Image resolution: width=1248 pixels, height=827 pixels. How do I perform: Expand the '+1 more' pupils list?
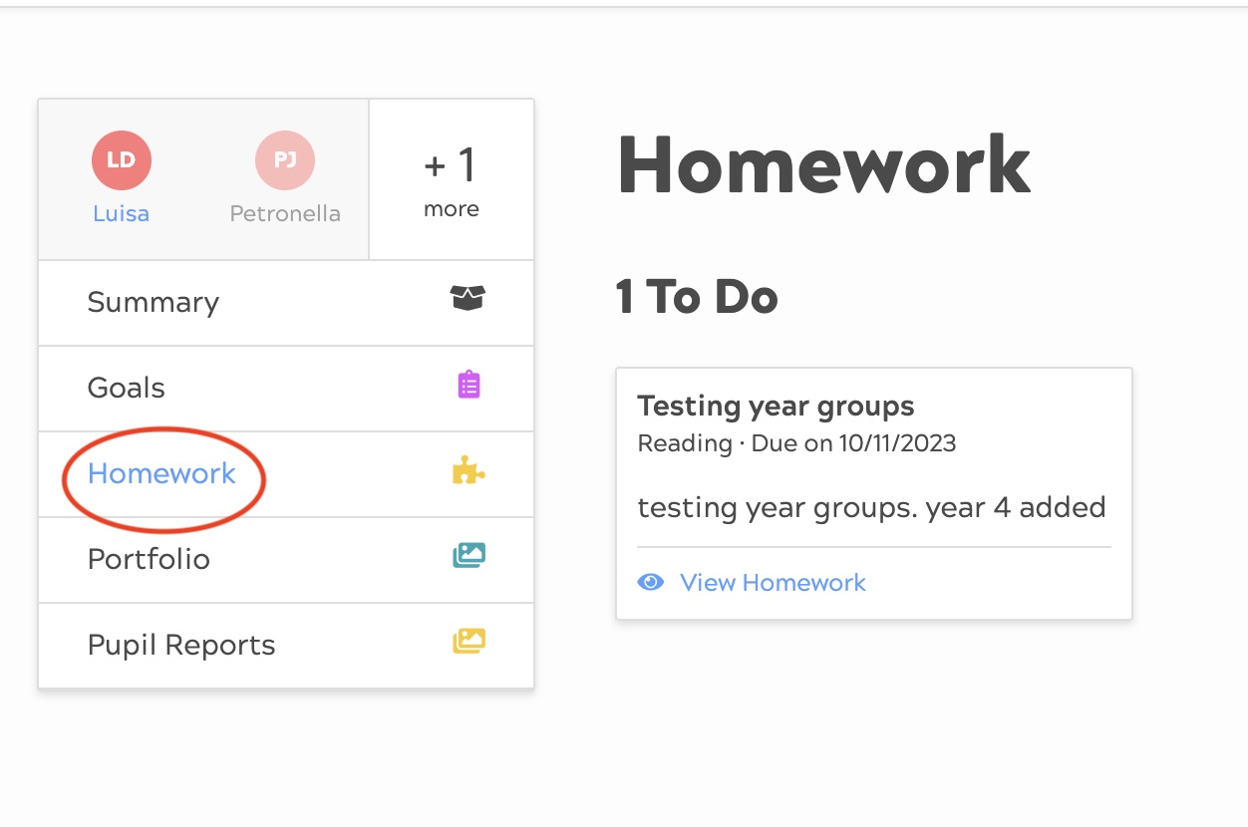coord(452,180)
